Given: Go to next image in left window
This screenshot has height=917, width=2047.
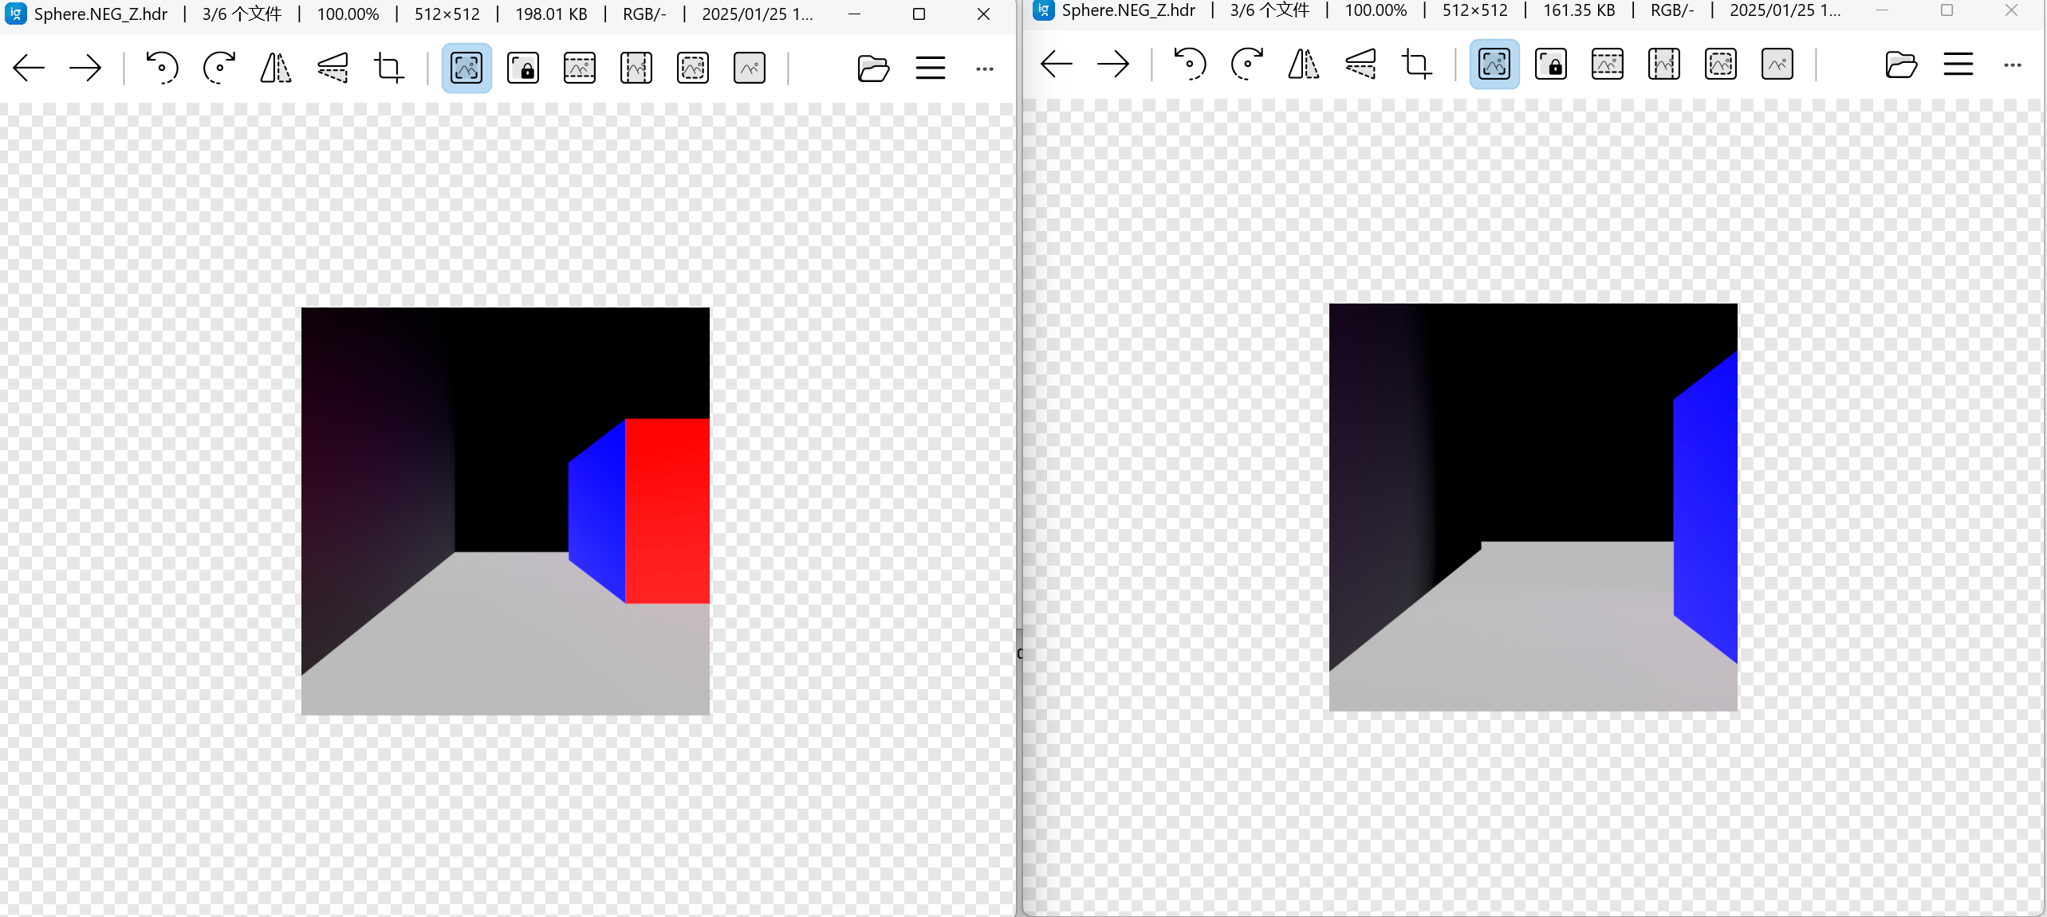Looking at the screenshot, I should (85, 68).
